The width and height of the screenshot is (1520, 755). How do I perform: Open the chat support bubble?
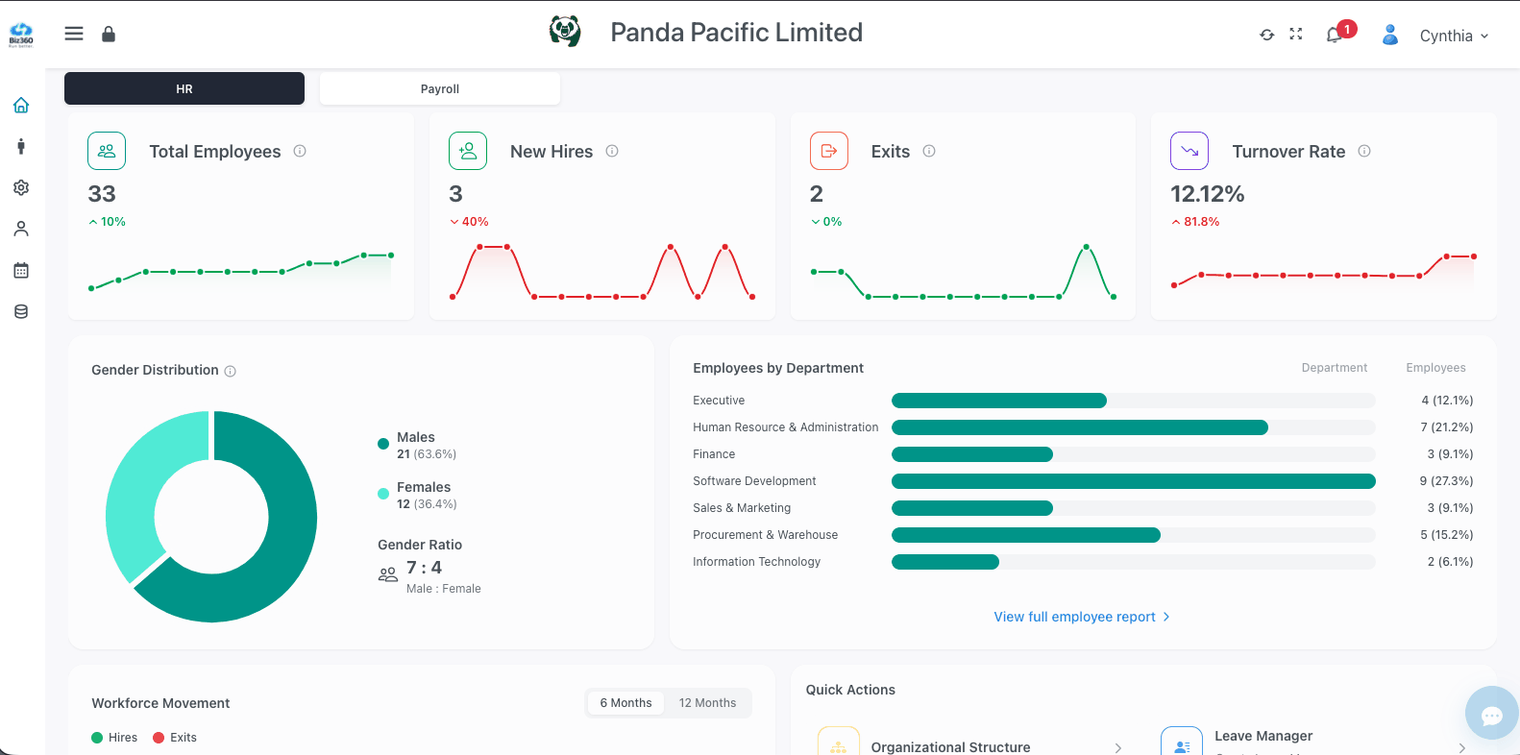pos(1491,714)
